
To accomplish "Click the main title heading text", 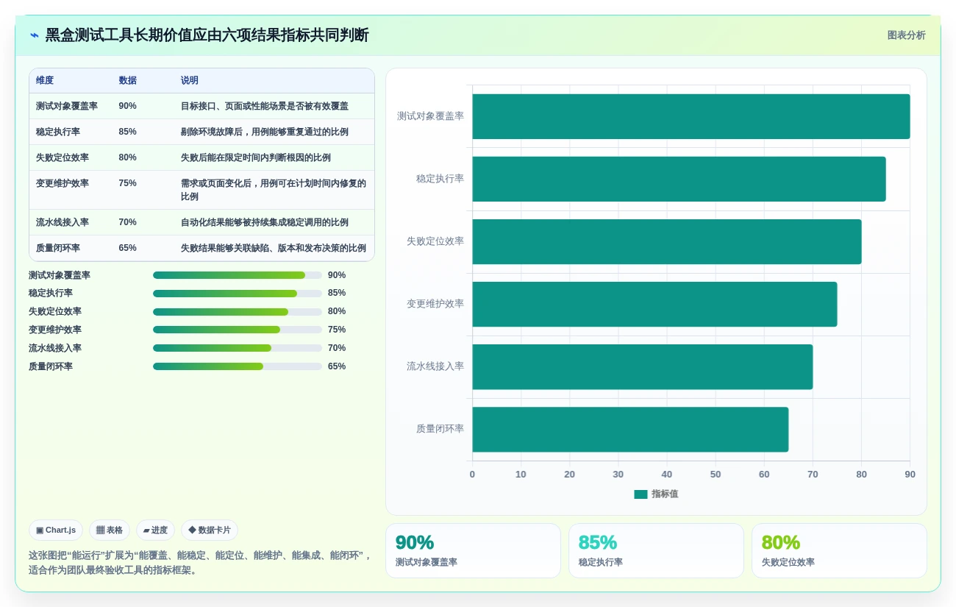I will pos(207,35).
